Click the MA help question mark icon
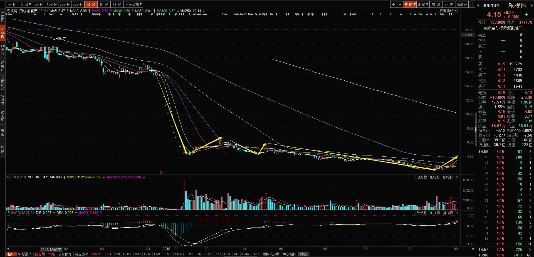The width and height of the screenshot is (534, 257). [41, 11]
